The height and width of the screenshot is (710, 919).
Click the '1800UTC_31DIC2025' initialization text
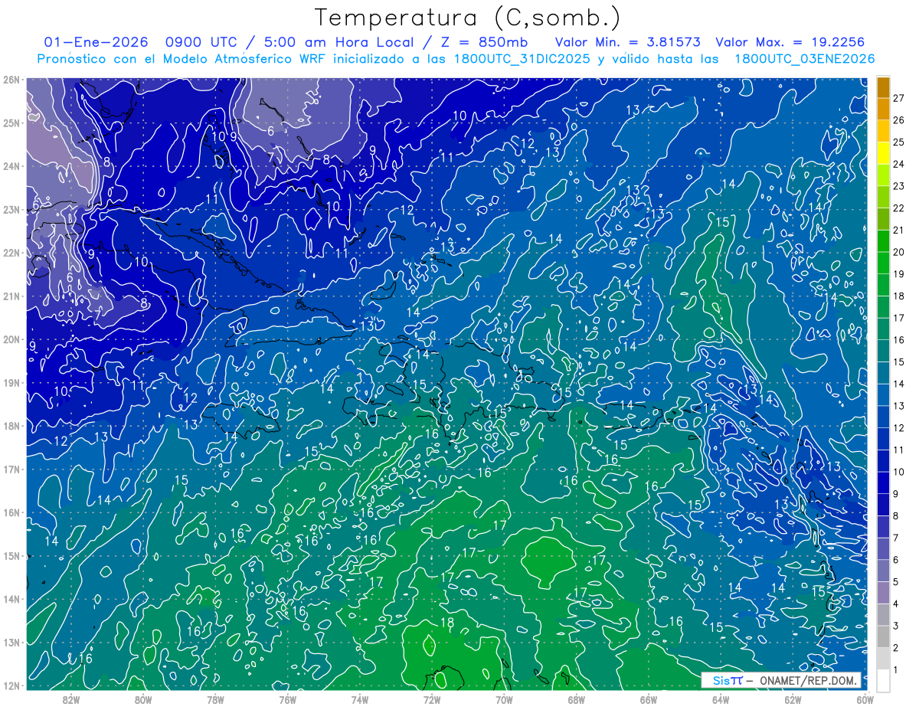523,59
